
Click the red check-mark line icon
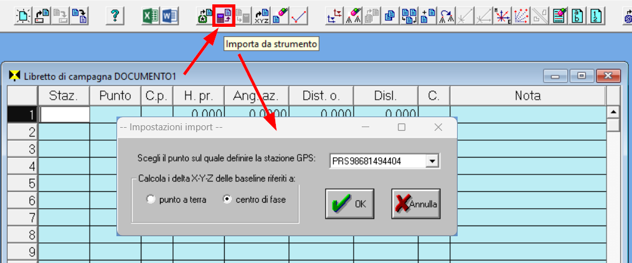[x=299, y=16]
